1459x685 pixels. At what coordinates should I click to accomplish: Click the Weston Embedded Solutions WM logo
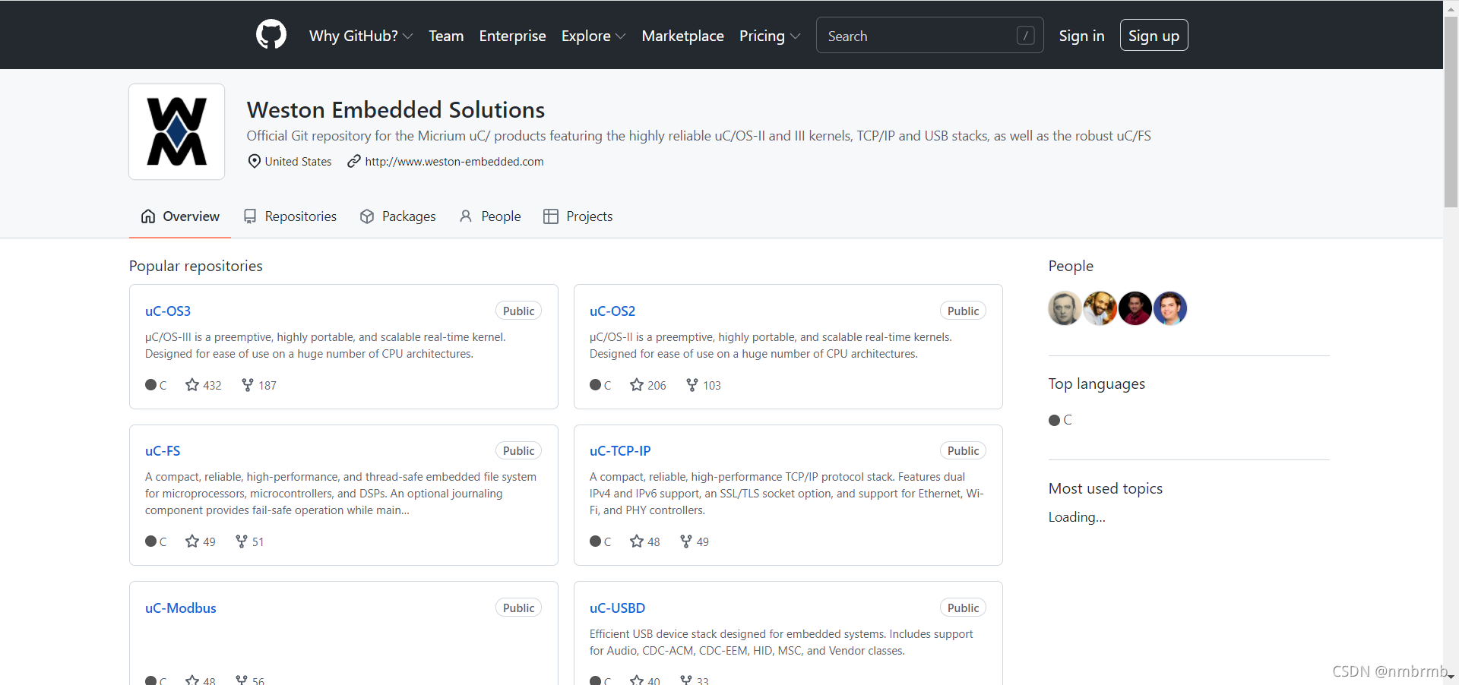coord(177,131)
